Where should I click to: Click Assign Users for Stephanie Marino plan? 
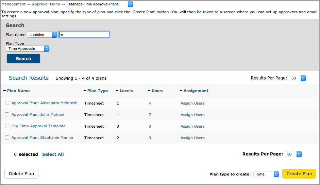click(192, 138)
